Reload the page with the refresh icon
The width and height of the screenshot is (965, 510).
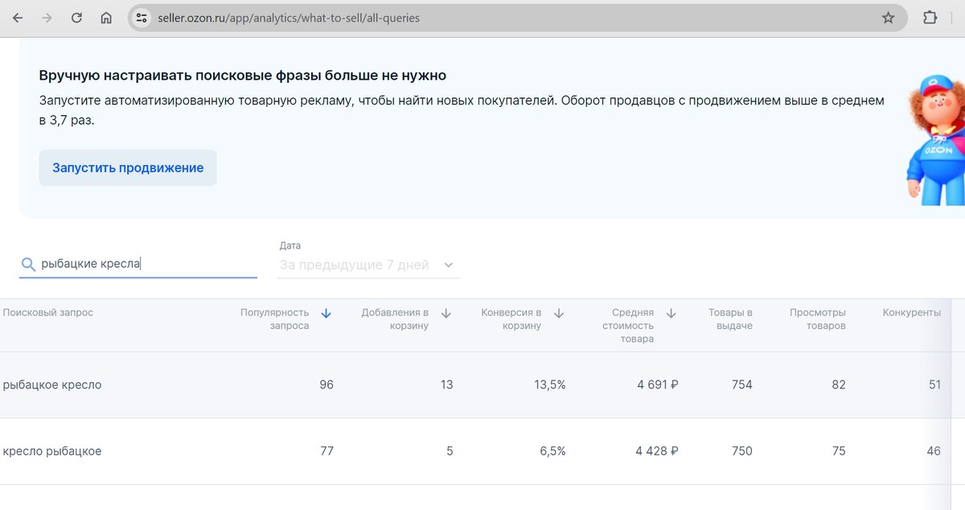[x=76, y=18]
